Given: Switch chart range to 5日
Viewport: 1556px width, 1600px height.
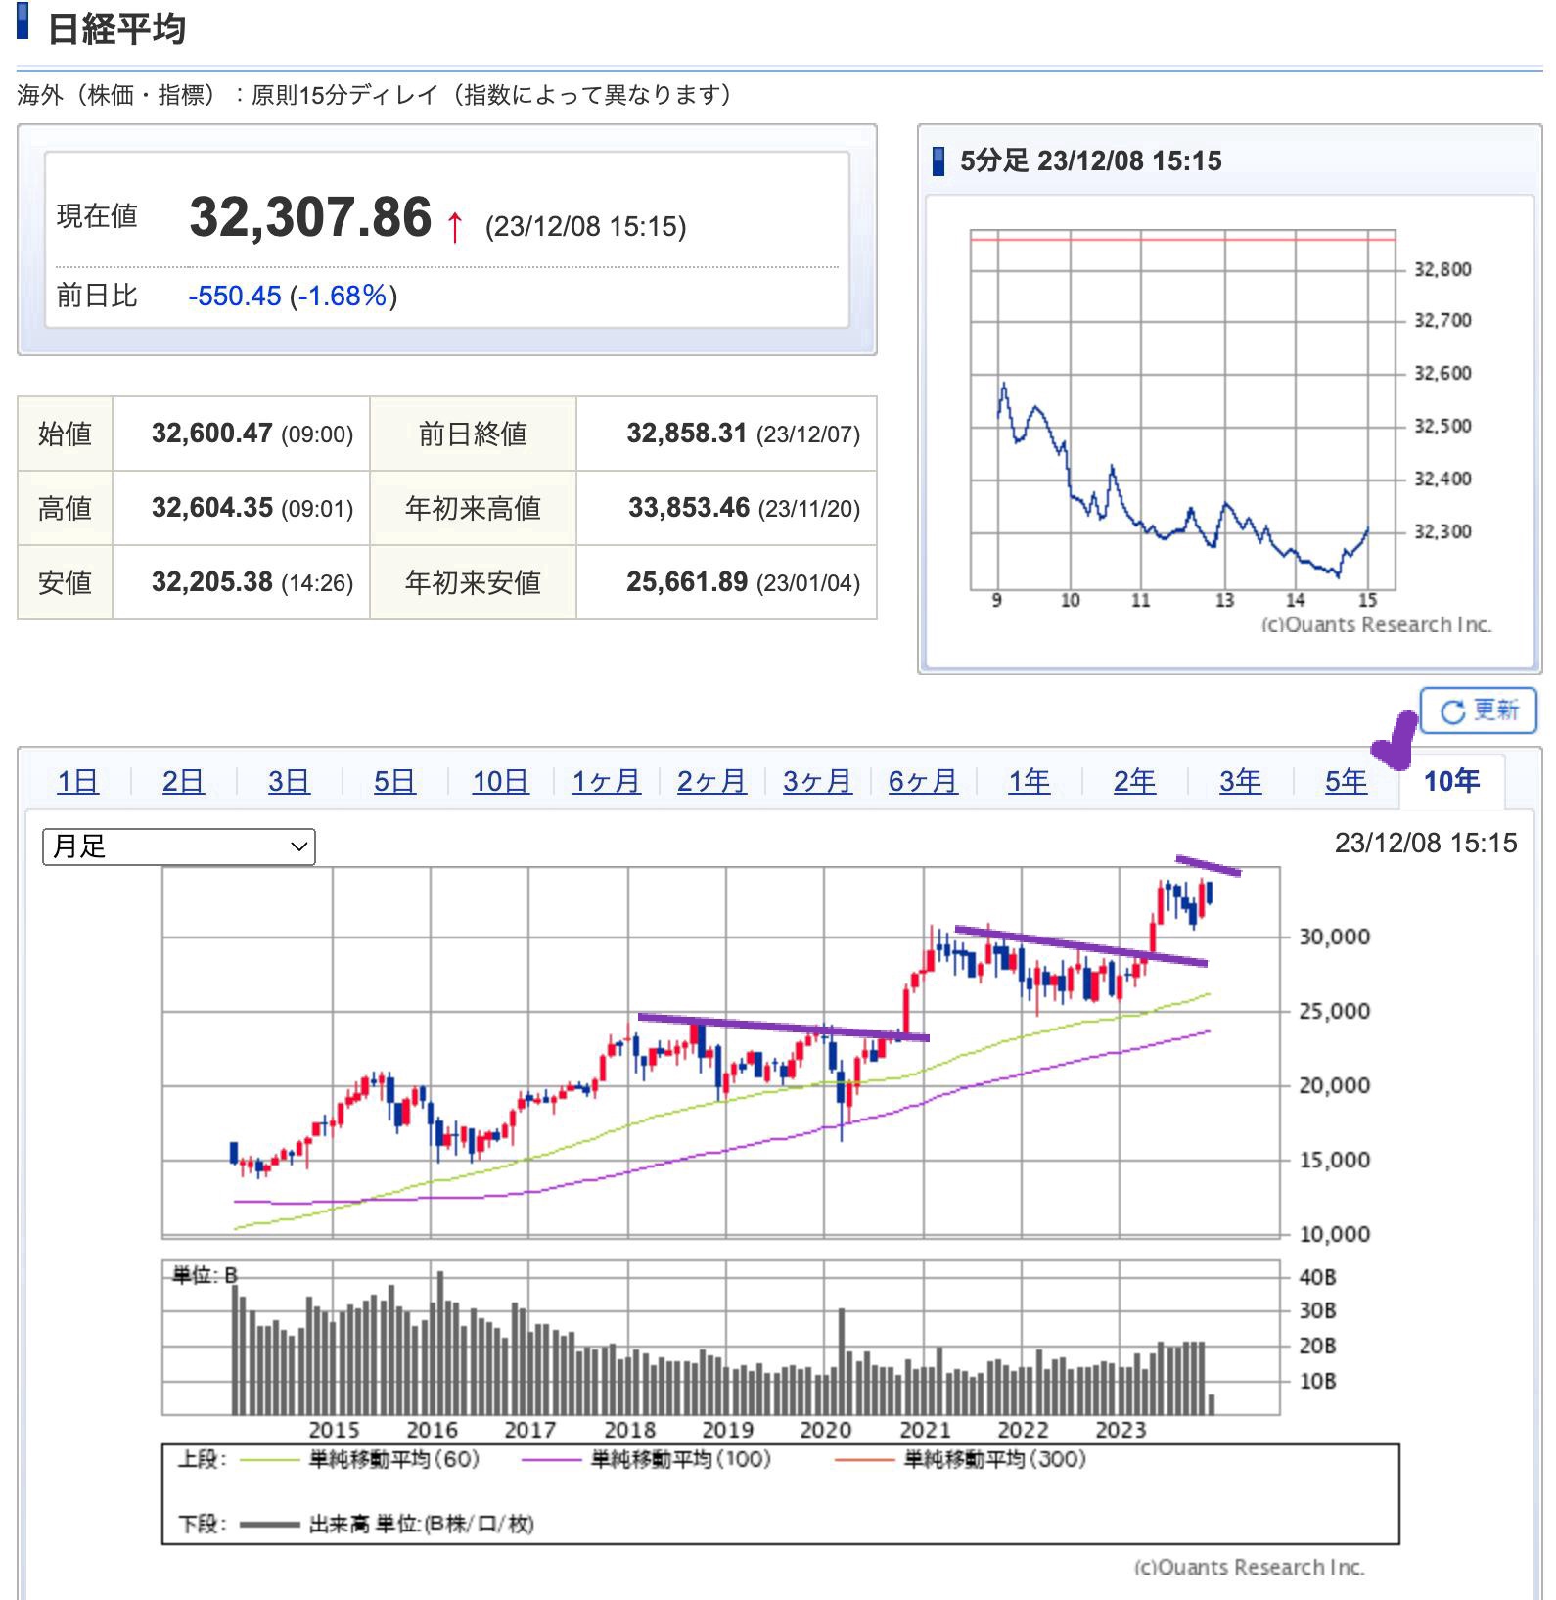Looking at the screenshot, I should click(394, 781).
